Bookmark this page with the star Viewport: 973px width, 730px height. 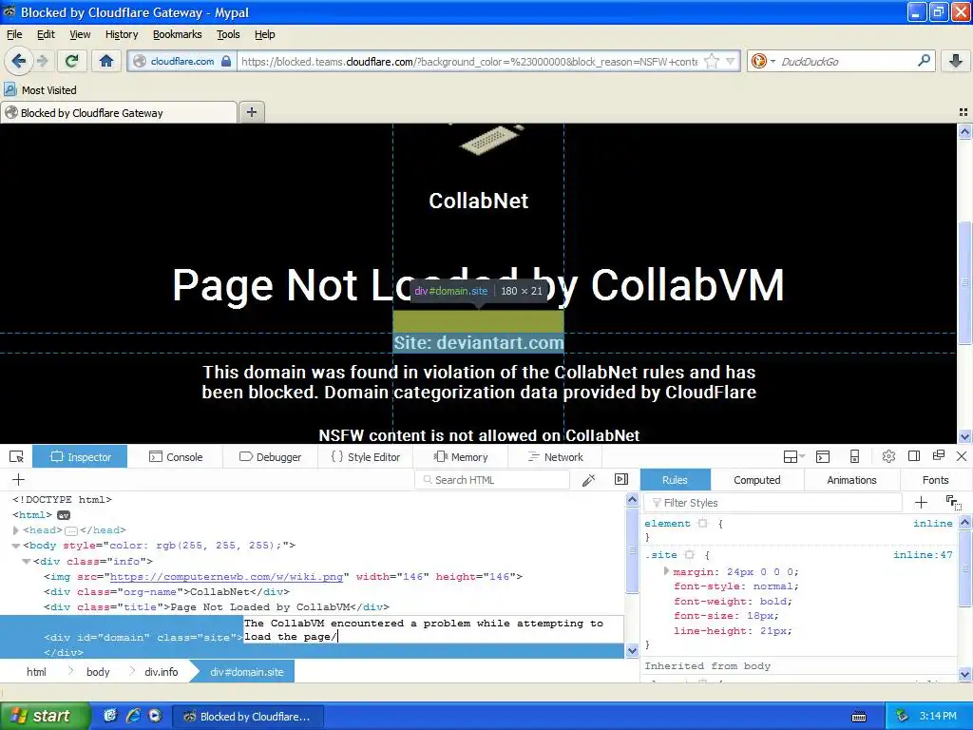click(x=712, y=62)
